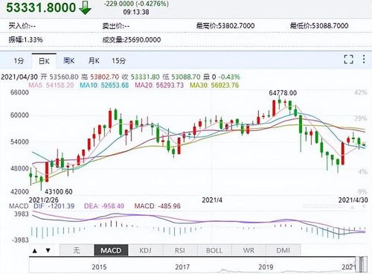Choose the WR indicator
This screenshot has width=372, height=274.
coord(248,250)
